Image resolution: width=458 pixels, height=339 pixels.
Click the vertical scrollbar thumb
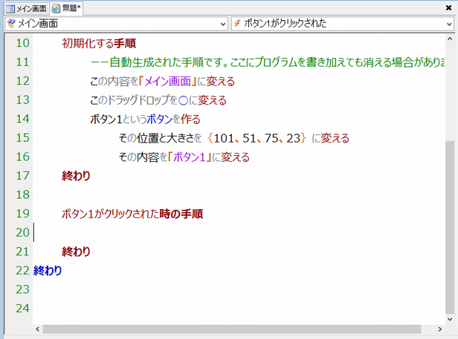(x=449, y=223)
